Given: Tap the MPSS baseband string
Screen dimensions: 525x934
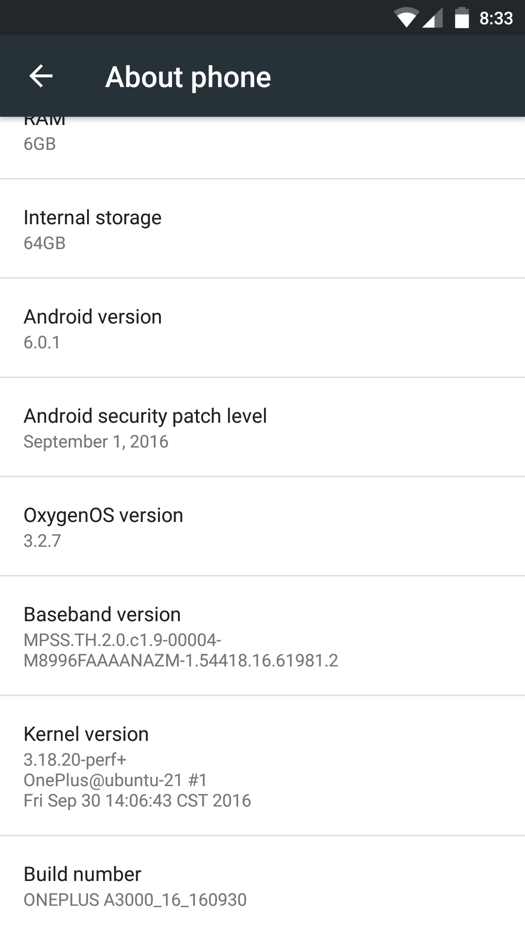Looking at the screenshot, I should (181, 650).
